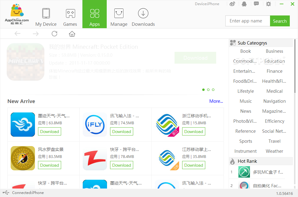
Task: Open the Entertainment category
Action: click(244, 71)
